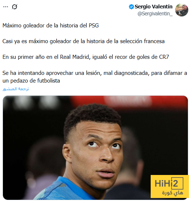193x202 pixels.
Task: Click the text 'un pedazo de futbolista'
Action: click(x=31, y=81)
